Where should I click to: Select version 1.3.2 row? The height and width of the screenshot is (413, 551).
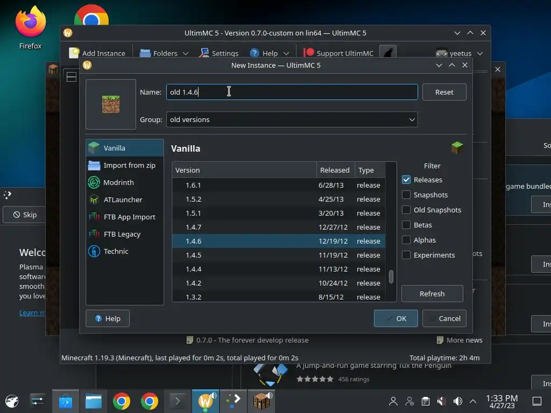279,297
